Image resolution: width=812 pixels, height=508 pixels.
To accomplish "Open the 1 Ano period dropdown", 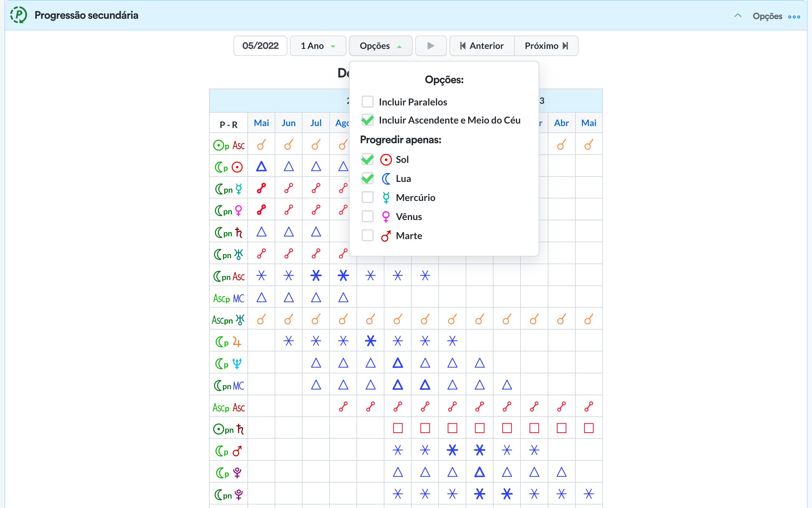I will (x=318, y=46).
